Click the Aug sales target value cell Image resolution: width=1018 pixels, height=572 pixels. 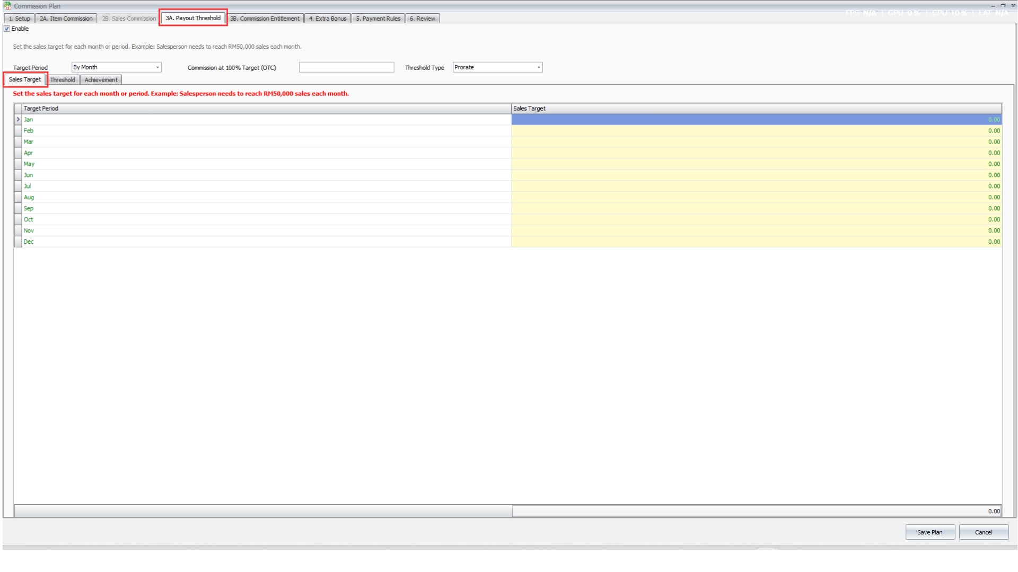coord(757,198)
